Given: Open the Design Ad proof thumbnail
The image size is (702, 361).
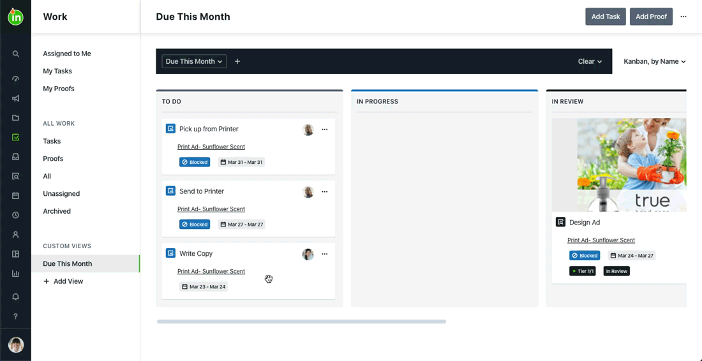Looking at the screenshot, I should [619, 165].
